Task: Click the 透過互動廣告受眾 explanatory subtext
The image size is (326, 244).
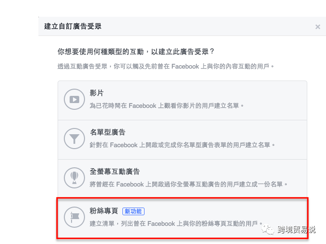Action: point(166,66)
